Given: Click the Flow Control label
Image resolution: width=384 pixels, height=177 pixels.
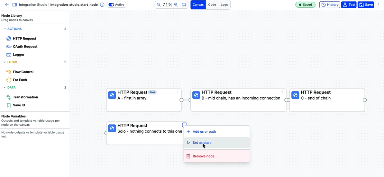Looking at the screenshot, I should (x=23, y=72).
